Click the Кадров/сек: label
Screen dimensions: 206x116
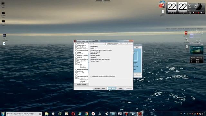tap(94, 54)
